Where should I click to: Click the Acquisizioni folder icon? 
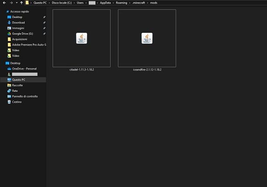click(x=9, y=39)
